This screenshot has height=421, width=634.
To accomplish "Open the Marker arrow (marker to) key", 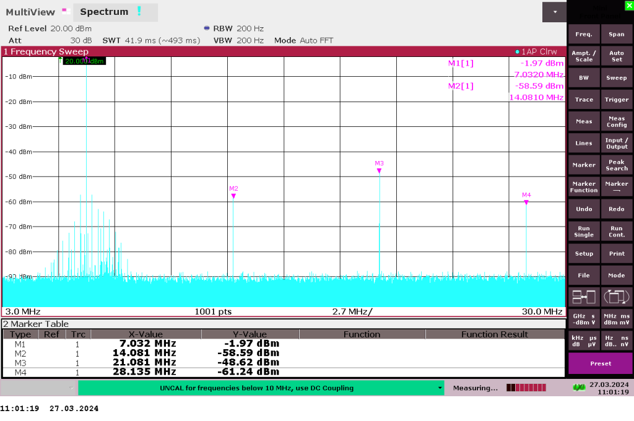I will [617, 187].
